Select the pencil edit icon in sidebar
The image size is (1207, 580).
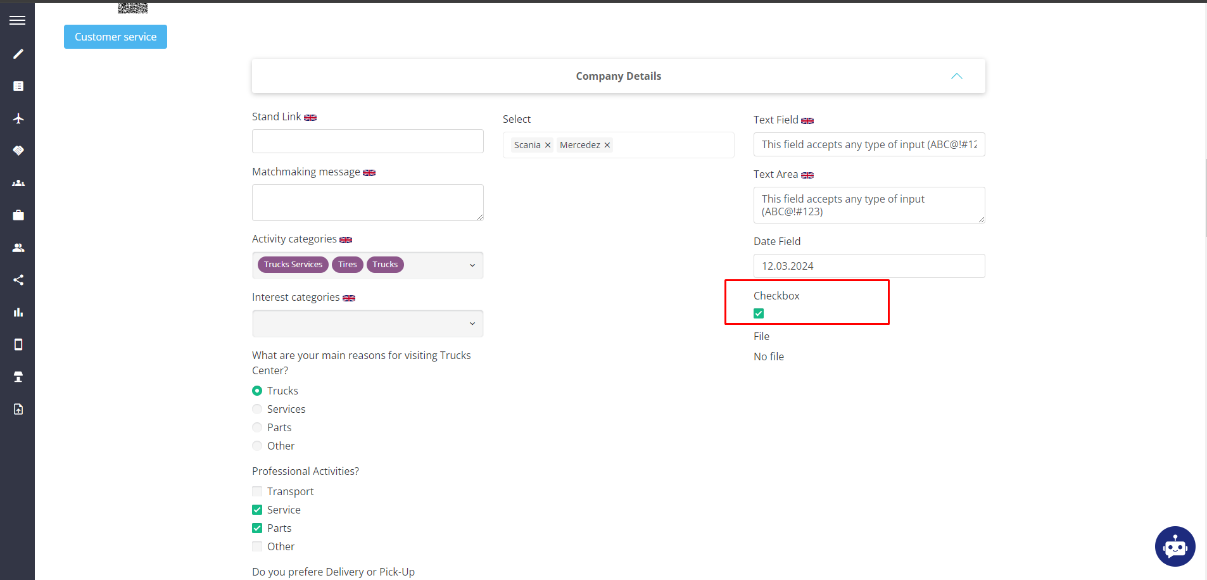(18, 54)
